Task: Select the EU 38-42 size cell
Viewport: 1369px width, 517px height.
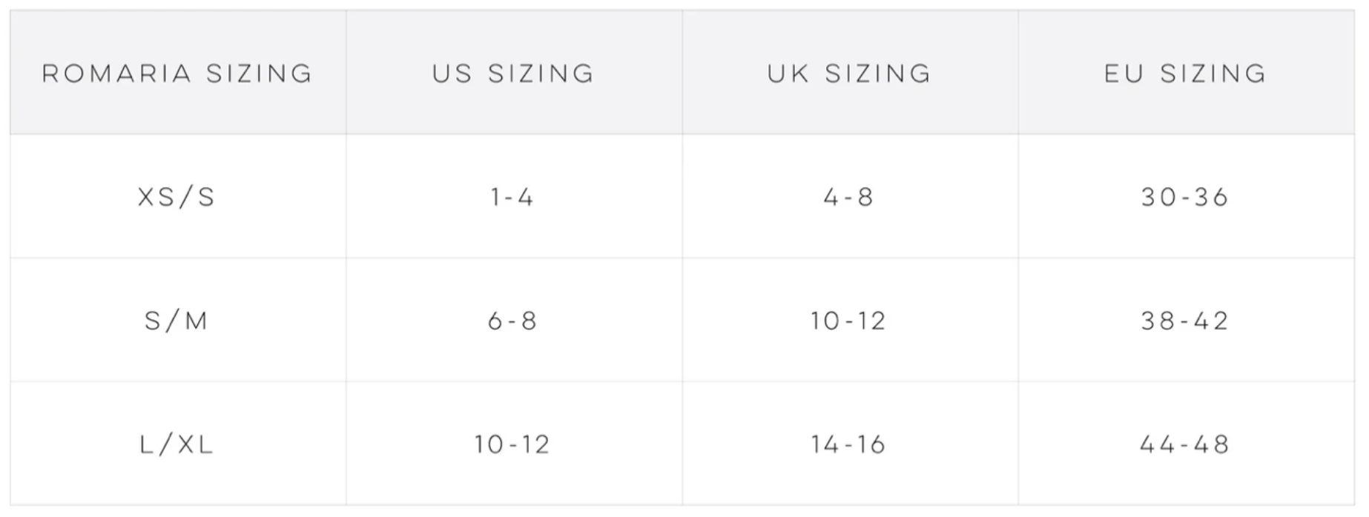Action: pos(1186,321)
